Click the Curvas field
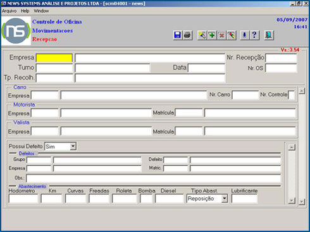The image size is (310, 232). pyautogui.click(x=75, y=199)
